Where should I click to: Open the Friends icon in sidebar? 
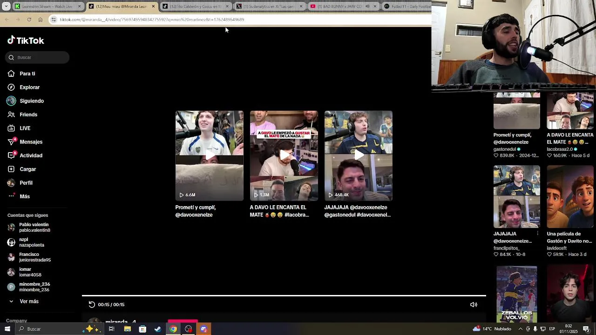coord(11,114)
